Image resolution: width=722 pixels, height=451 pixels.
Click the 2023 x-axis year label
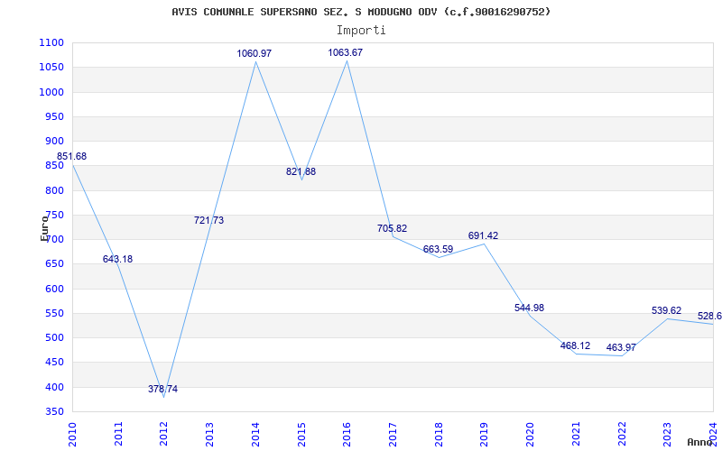(x=667, y=434)
